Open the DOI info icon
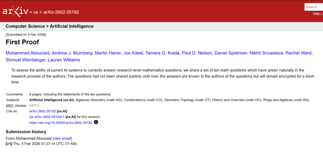 (96, 122)
